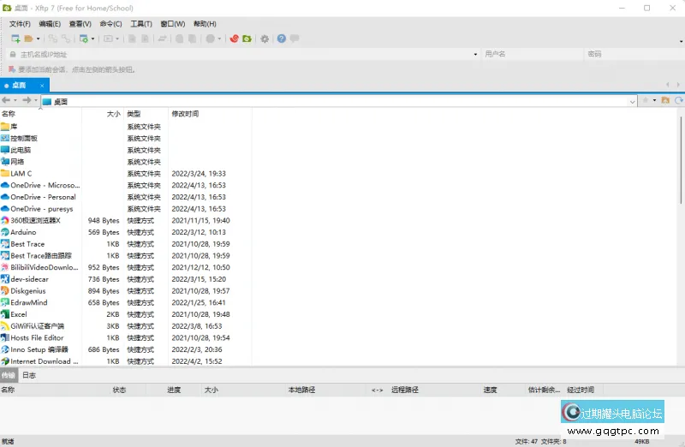
Task: Open the 工具(T) menu
Action: [141, 24]
